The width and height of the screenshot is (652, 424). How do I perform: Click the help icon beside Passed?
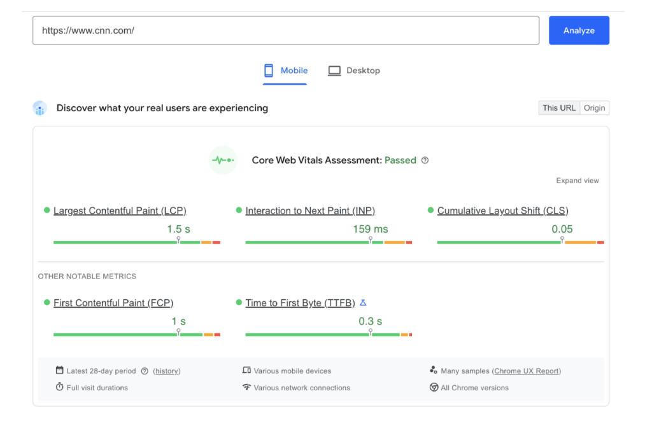click(425, 160)
